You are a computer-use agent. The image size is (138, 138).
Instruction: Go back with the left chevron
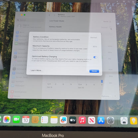(x=49, y=15)
